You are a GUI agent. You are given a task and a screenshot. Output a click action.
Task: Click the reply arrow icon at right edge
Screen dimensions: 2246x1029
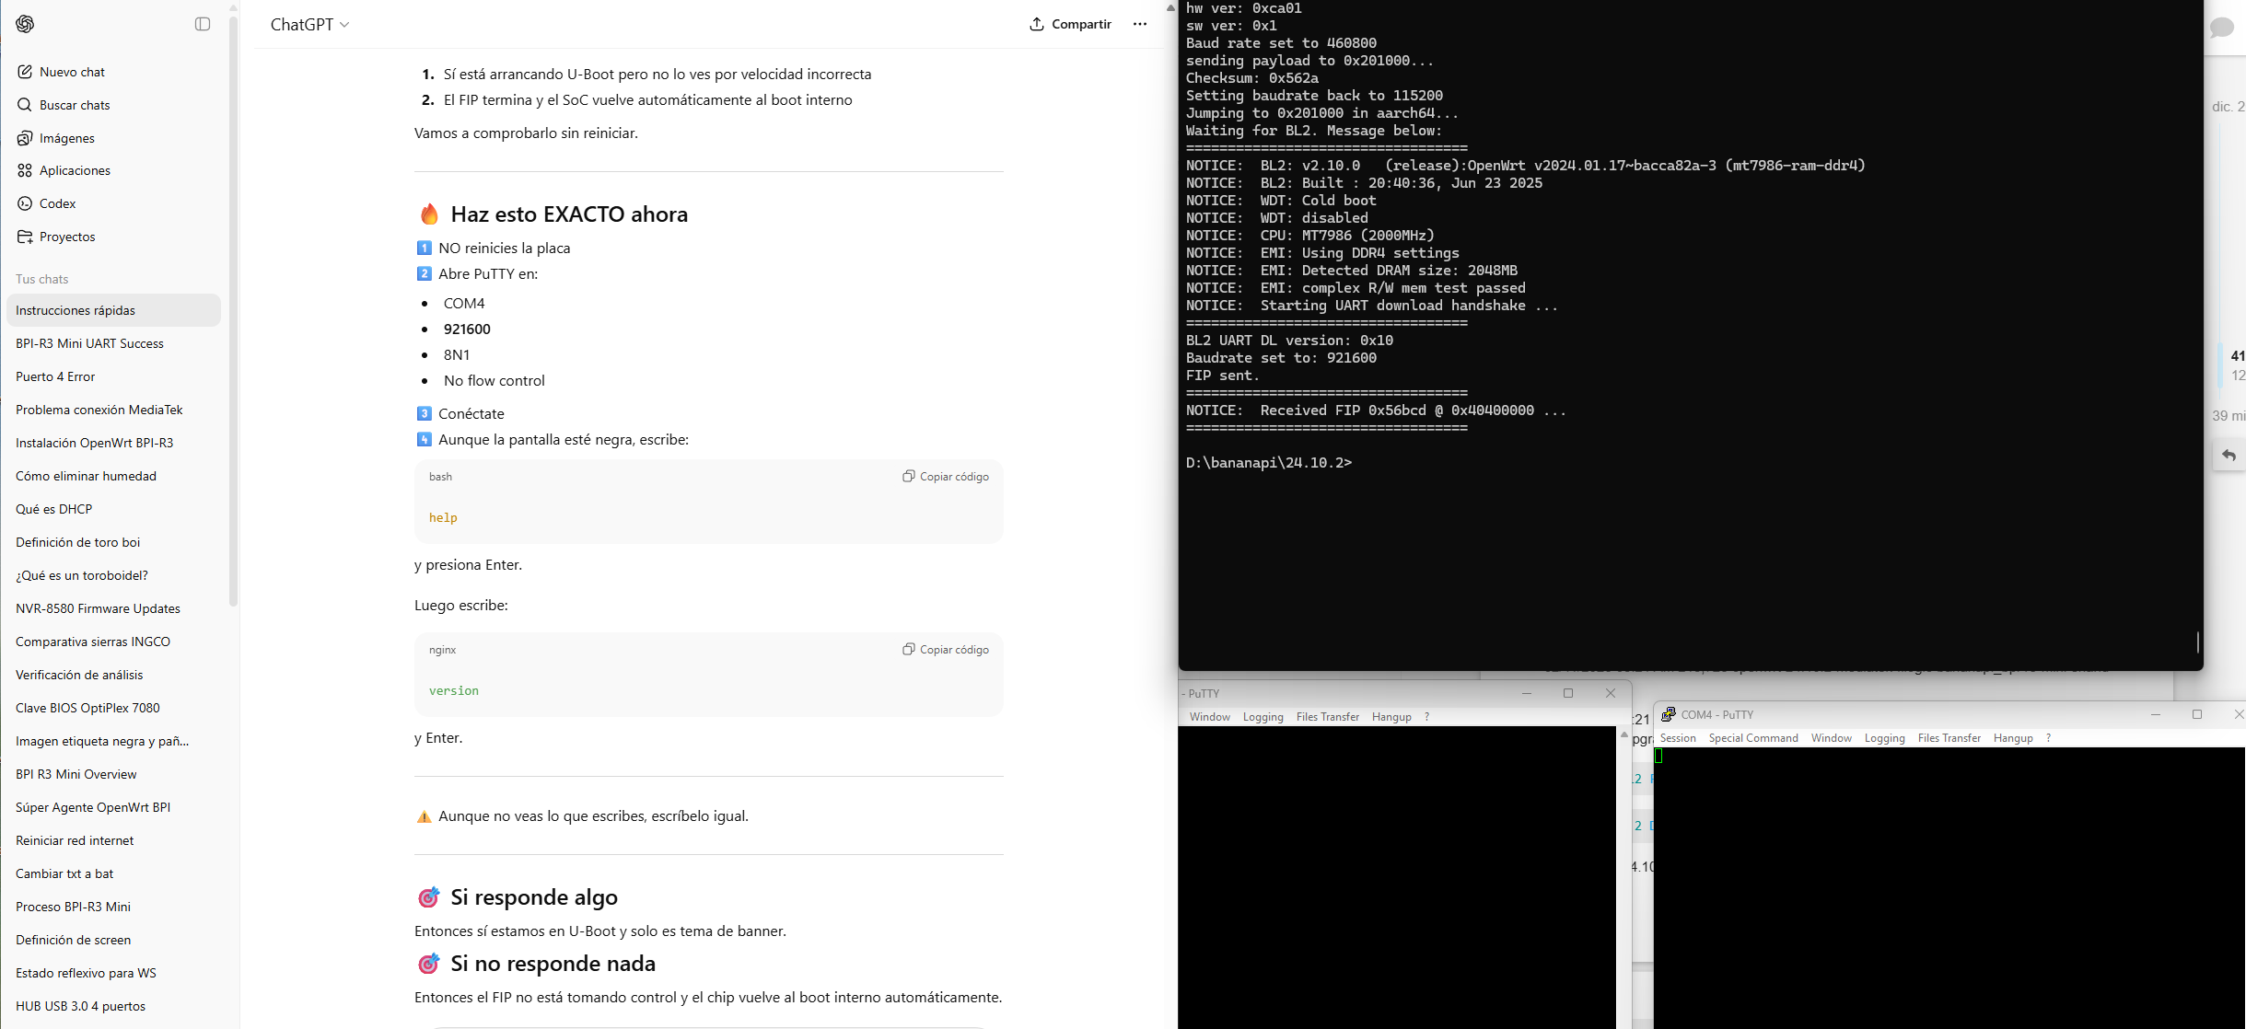tap(2229, 456)
